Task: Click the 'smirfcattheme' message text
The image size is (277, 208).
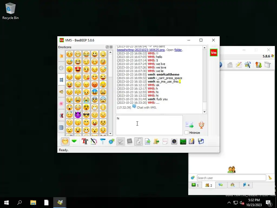Action: 168,74
